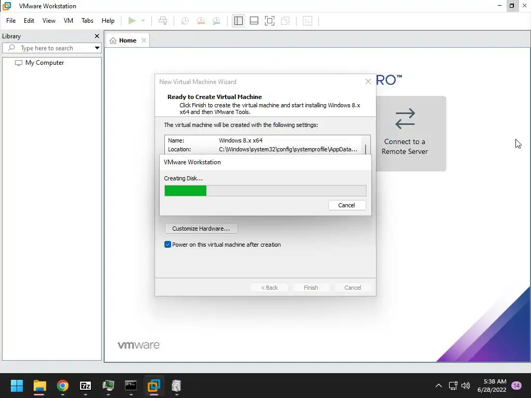Image resolution: width=531 pixels, height=398 pixels.
Task: Show hidden tray icons chevron
Action: (x=439, y=386)
